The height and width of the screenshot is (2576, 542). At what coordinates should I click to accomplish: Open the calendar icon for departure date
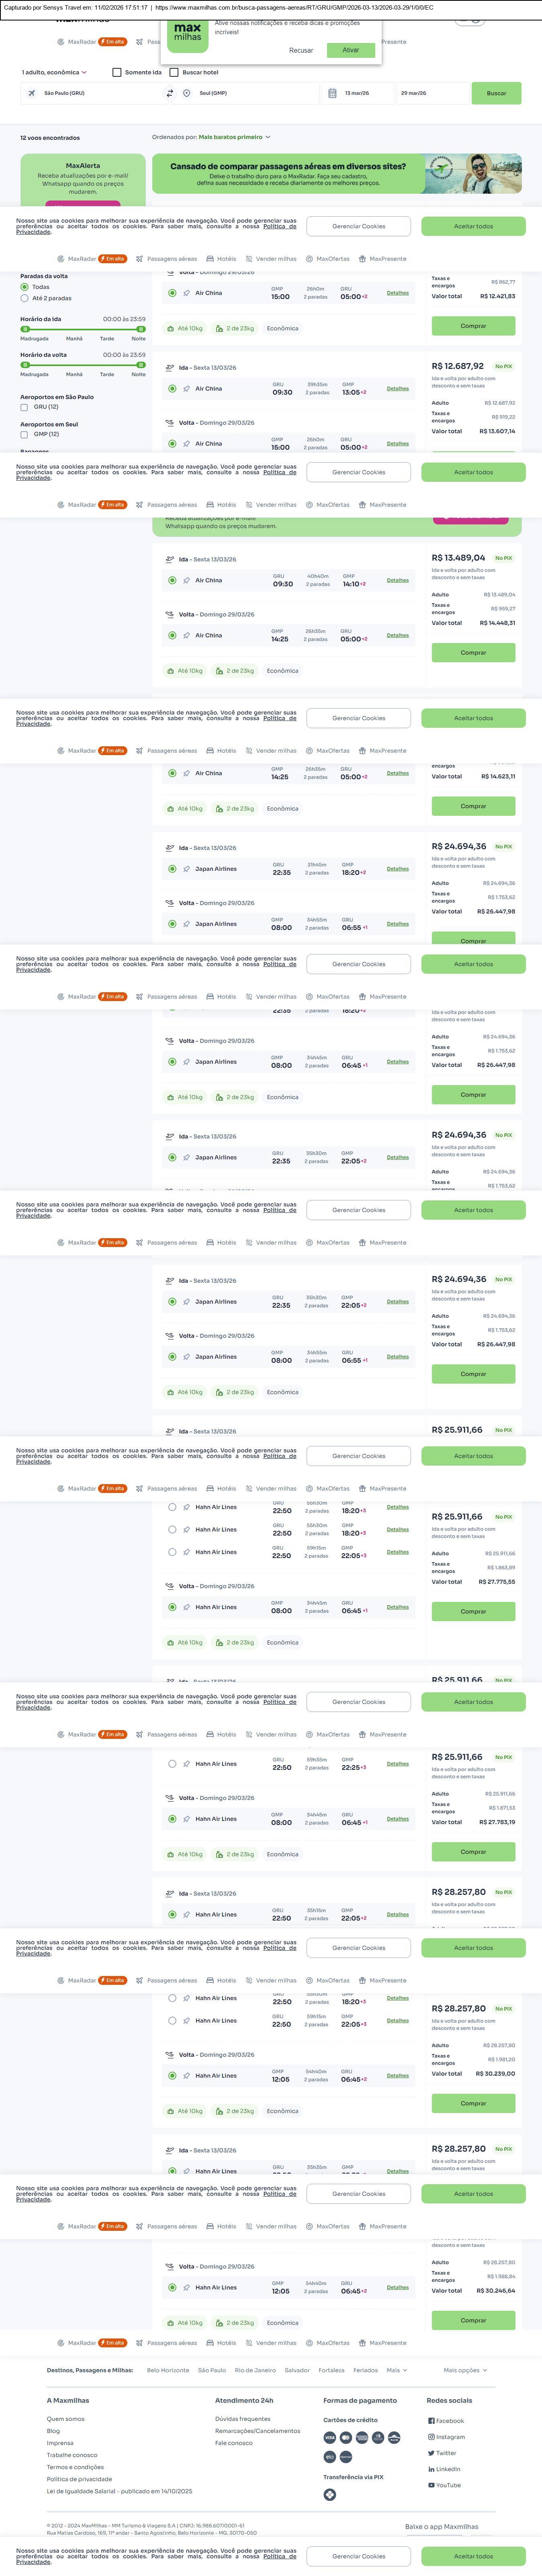[x=332, y=93]
